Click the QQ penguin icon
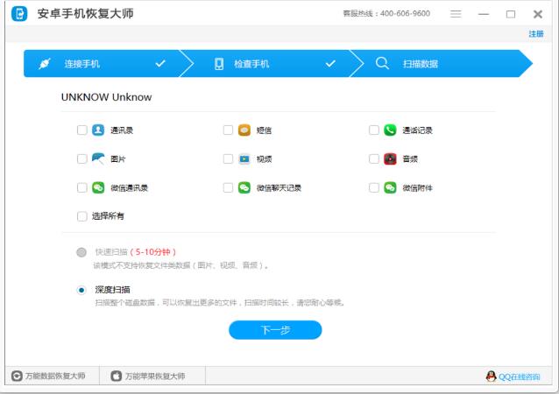The width and height of the screenshot is (559, 394). click(491, 376)
